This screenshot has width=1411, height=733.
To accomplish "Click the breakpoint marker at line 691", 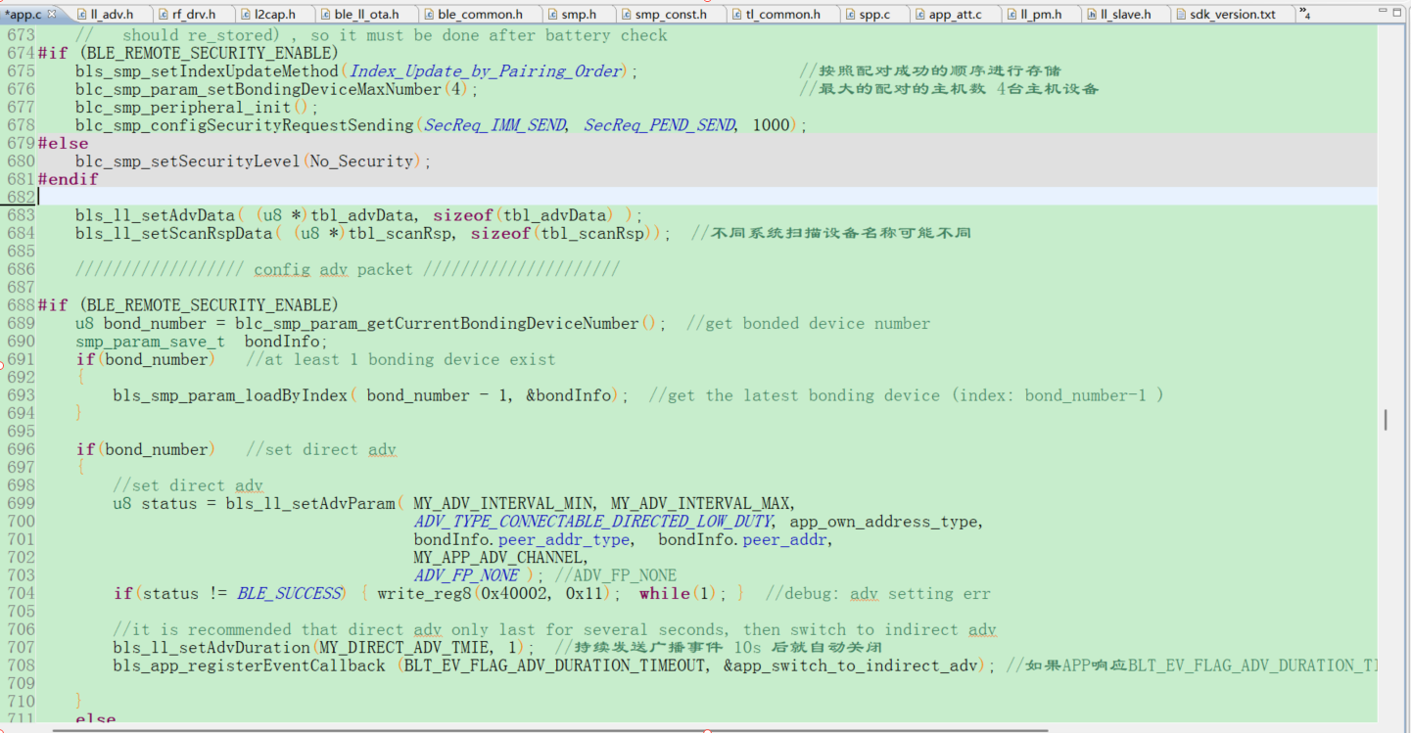I will click(x=3, y=360).
